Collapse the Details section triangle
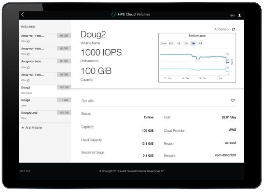 coord(233,101)
